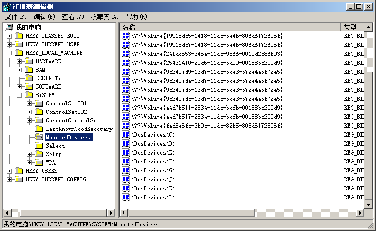Click icon of Volume{19915dc5-1418 value

126,36
